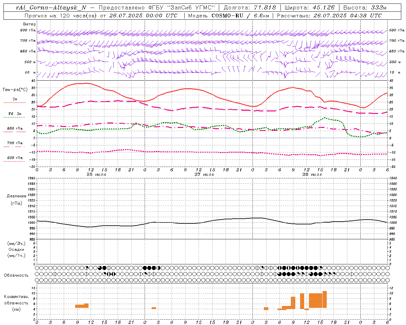The height and width of the screenshot is (325, 406).
Task: Select the text ФГБУ "ЗапСиб УГМС"
Action: [x=181, y=8]
